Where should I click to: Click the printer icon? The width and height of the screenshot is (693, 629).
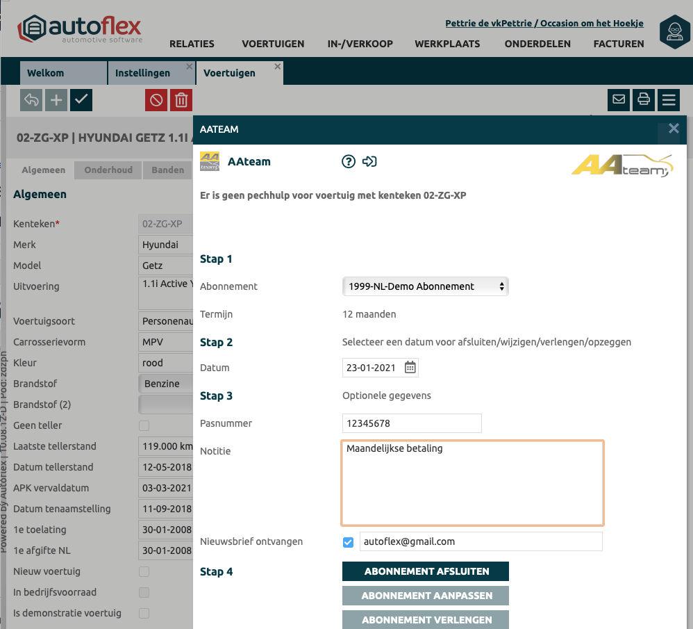click(x=644, y=100)
